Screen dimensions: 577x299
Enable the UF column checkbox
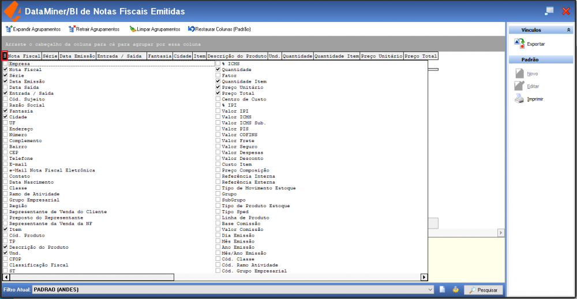(x=5, y=122)
